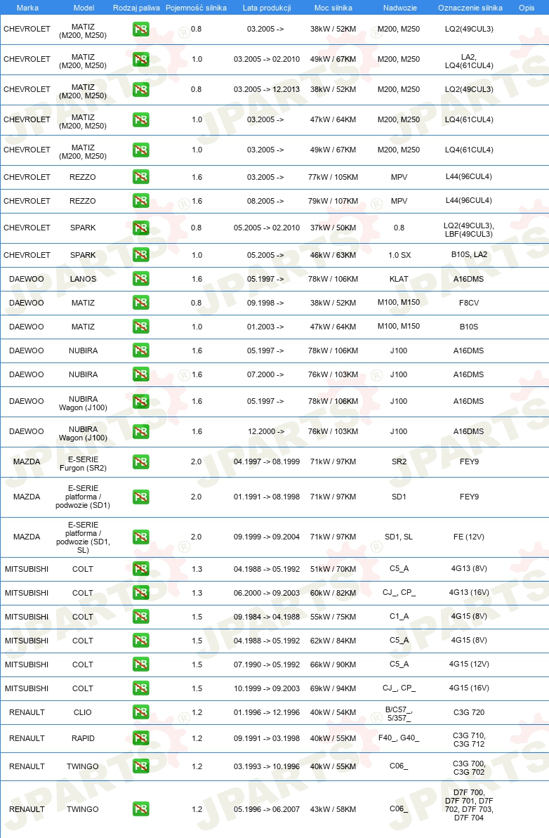The height and width of the screenshot is (838, 549).
Task: Select the power cell '37kW / 50KM'
Action: tap(333, 228)
